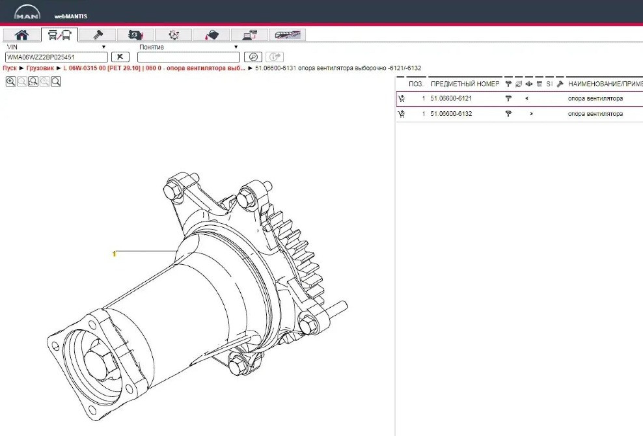Click the replacement arrows column header icon
643x436 pixels.
click(x=519, y=84)
